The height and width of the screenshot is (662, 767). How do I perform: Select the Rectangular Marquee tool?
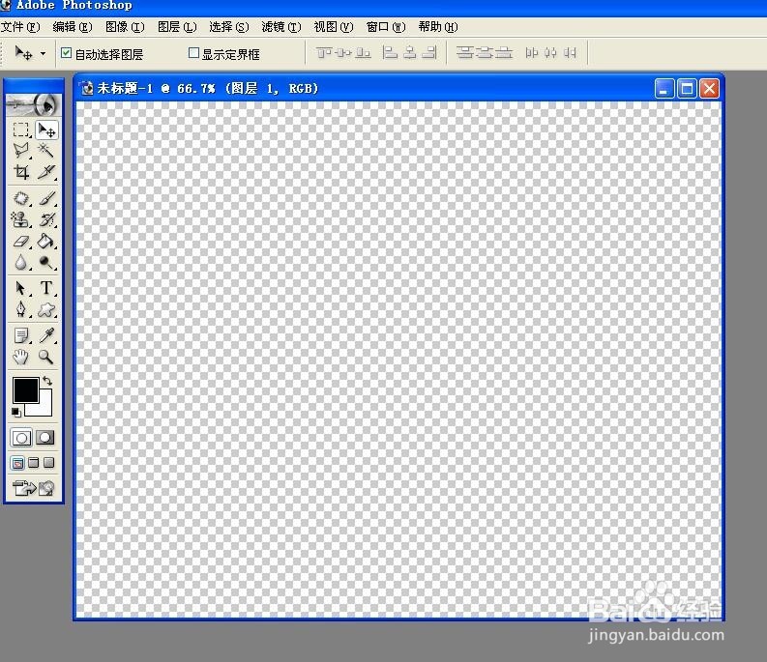tap(20, 130)
